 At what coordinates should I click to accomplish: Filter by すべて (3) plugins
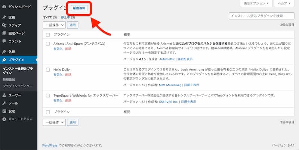[x=50, y=17]
